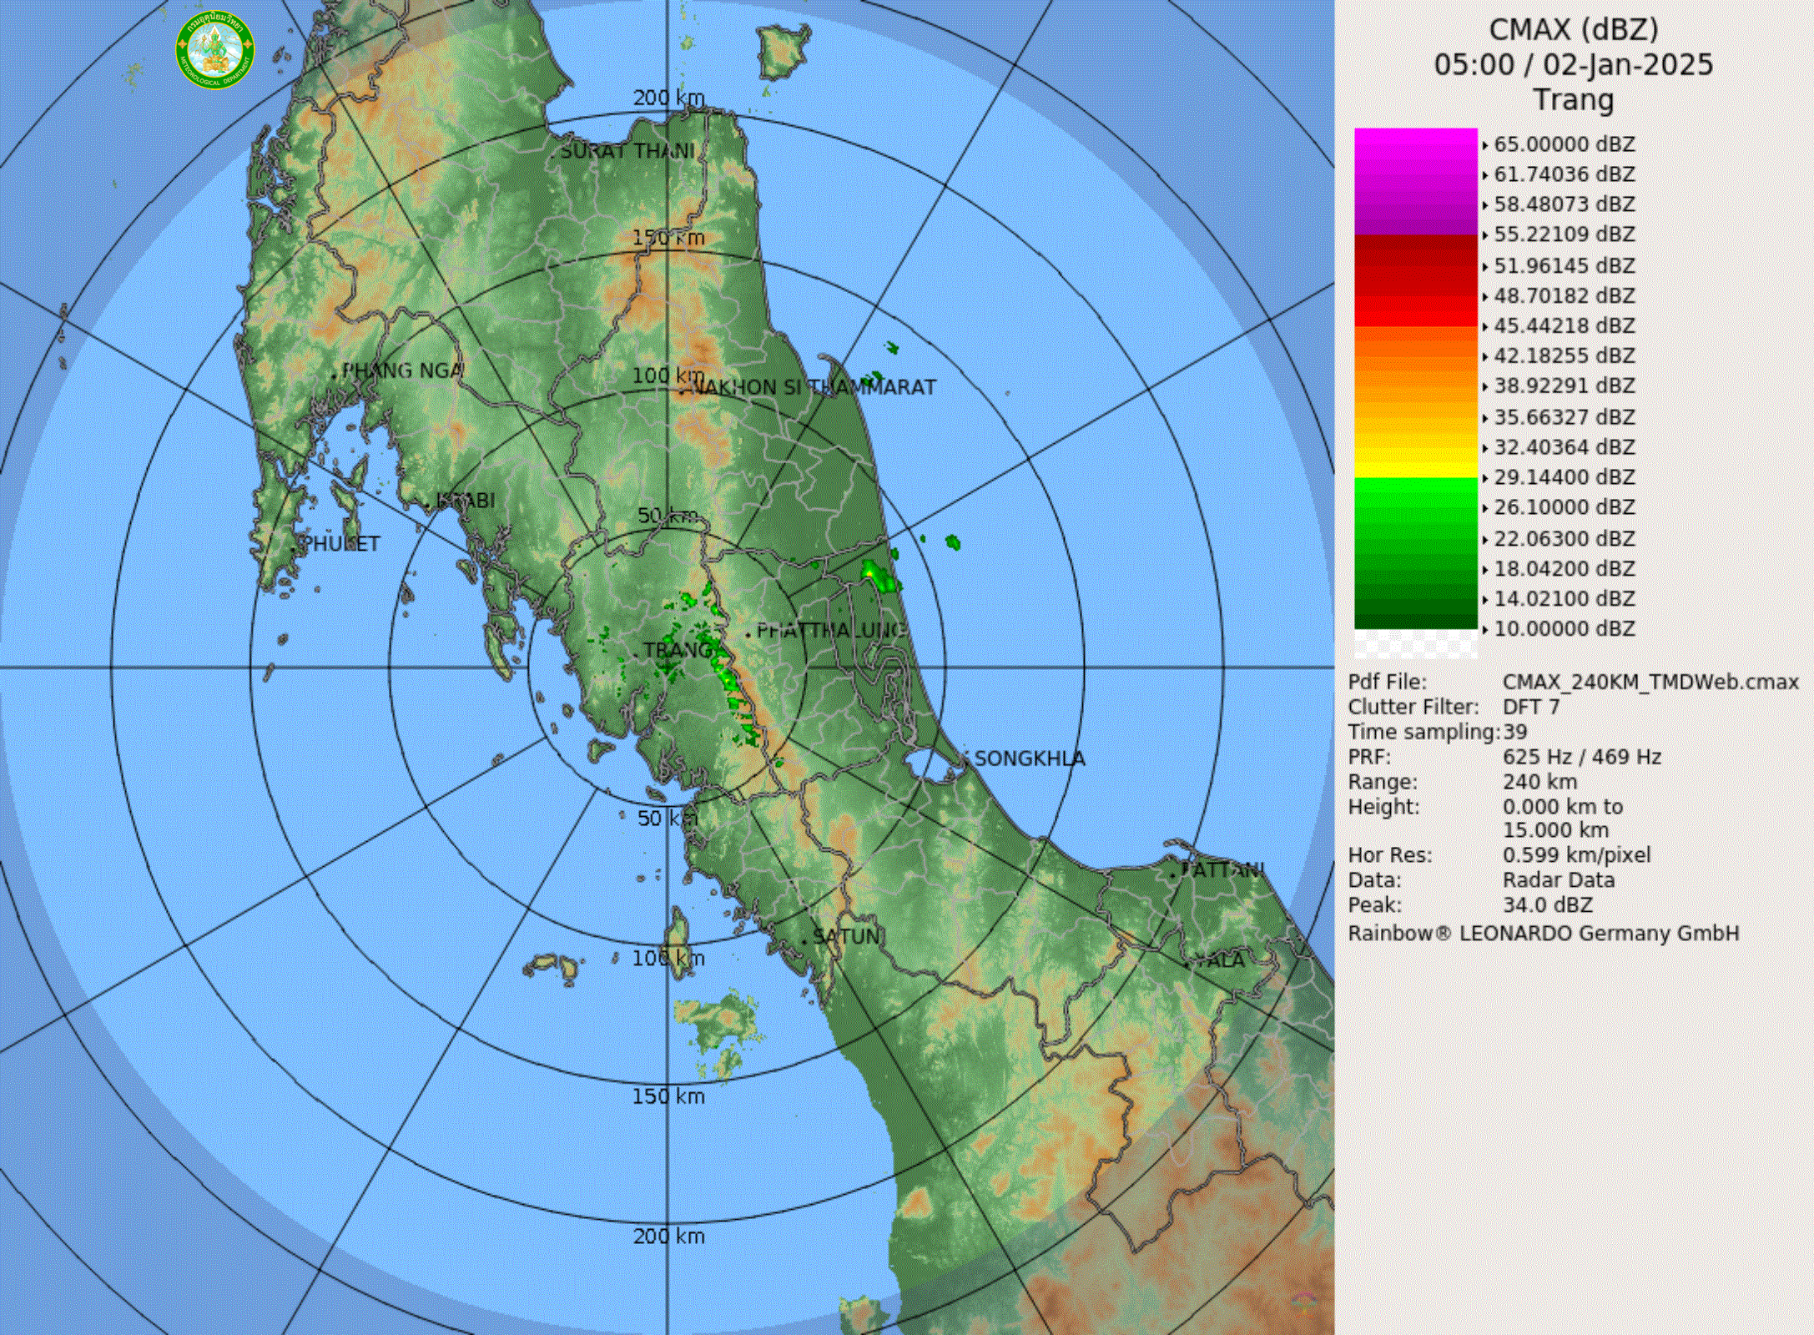Viewport: 1814px width, 1335px height.
Task: Click the KRABI city label
Action: click(466, 501)
